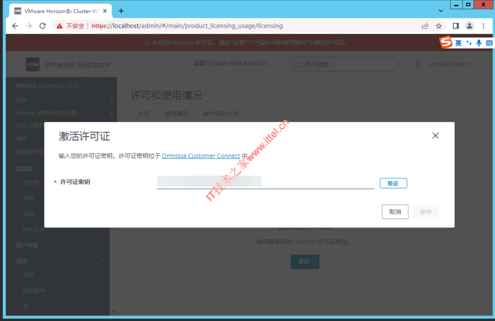Reload the page with refresh icon

43,26
